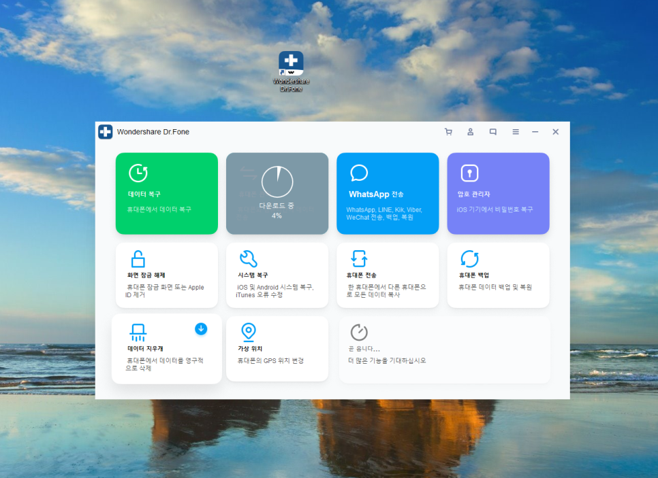Click the Dr.Fone logo in title bar
Image resolution: width=658 pixels, height=478 pixels.
(106, 131)
